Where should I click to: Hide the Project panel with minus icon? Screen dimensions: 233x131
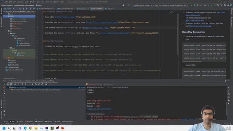34,9
